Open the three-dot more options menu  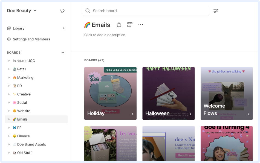[141, 25]
